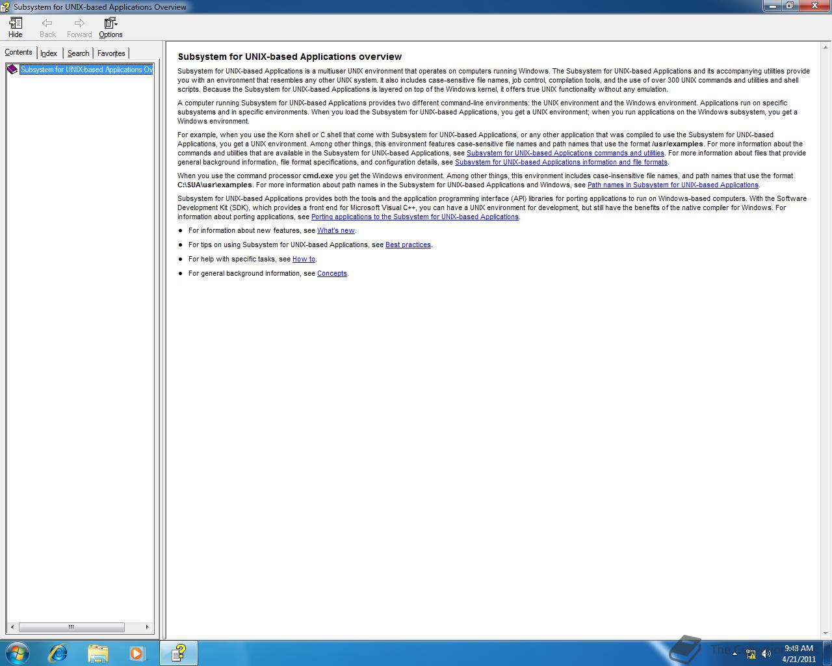This screenshot has height=666, width=832.
Task: Open Windows Explorer from the taskbar
Action: point(97,653)
